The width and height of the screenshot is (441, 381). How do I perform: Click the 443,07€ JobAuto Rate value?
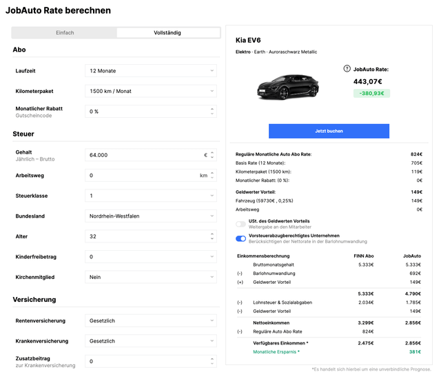point(367,81)
